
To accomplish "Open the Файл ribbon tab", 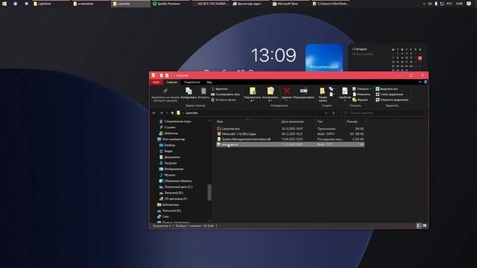I will click(156, 82).
